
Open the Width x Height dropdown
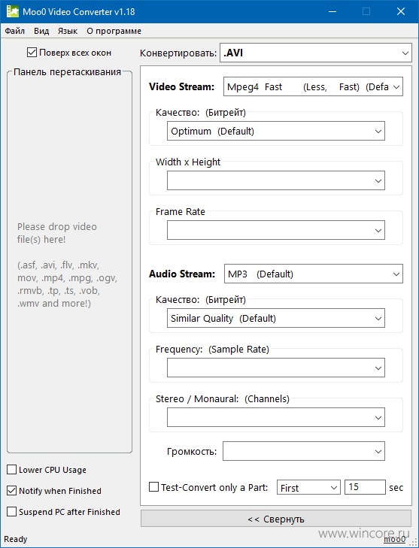[x=276, y=180]
